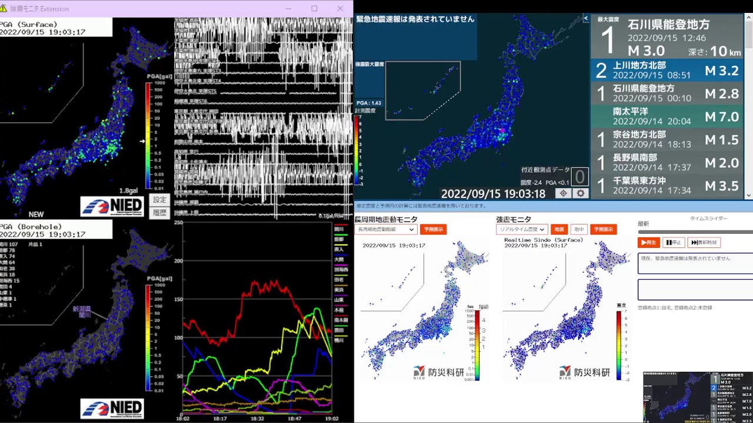Click 予測表示 under 長周期地震動モニタ
This screenshot has height=423, width=753.
tap(433, 230)
